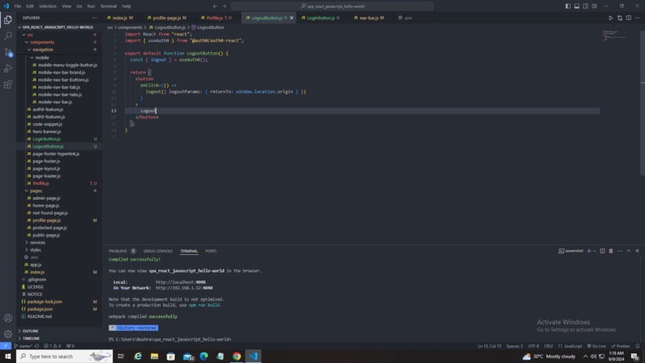Open Explorer views ellipsis menu
Image resolution: width=645 pixels, height=363 pixels.
(94, 18)
